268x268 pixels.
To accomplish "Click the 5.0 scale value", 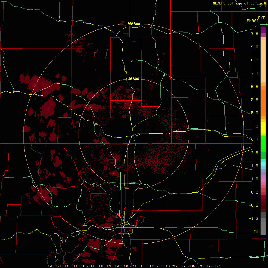I will tap(255, 113).
